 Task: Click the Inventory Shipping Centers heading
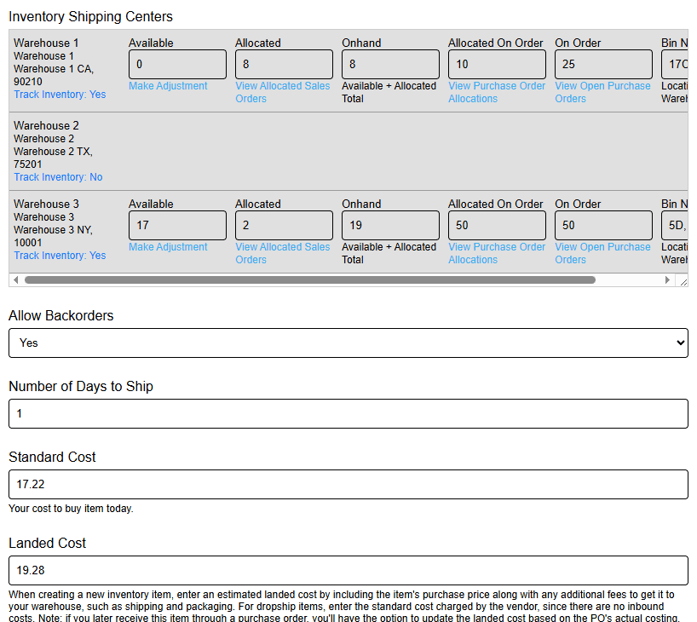click(x=90, y=16)
